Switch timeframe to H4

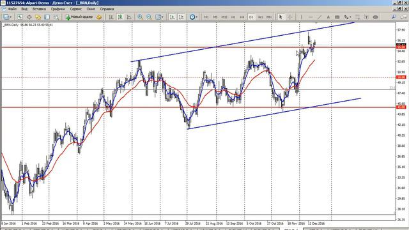[x=242, y=17]
